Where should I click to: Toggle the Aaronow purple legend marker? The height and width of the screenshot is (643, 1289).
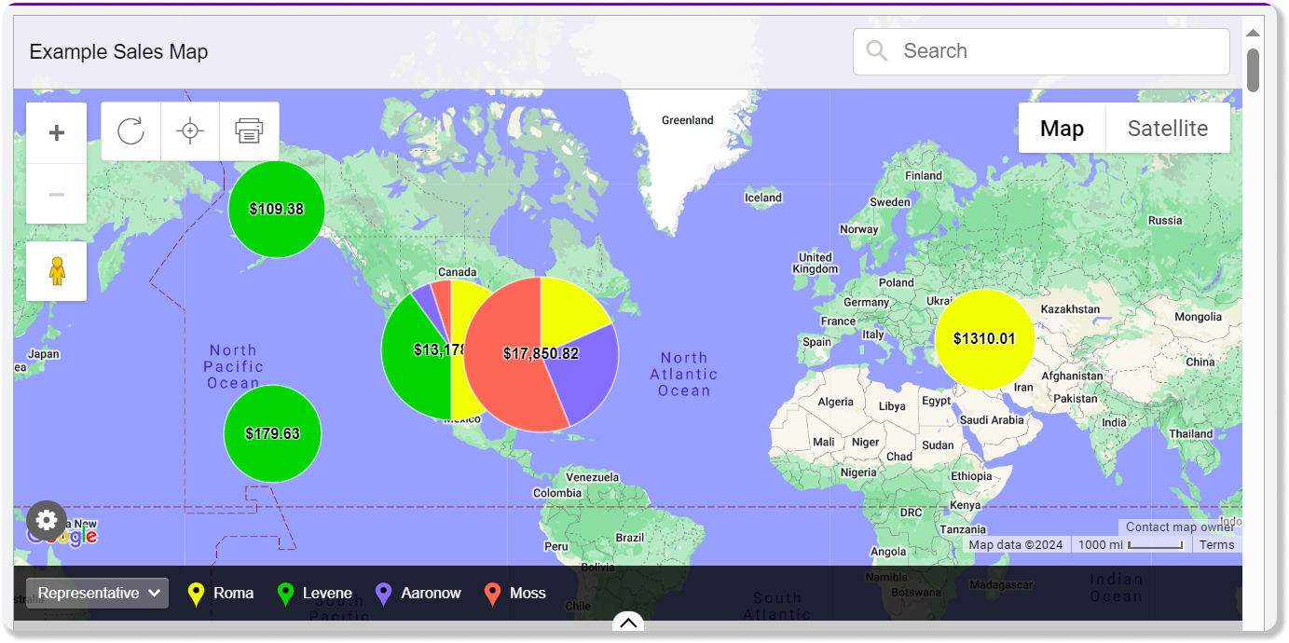[x=383, y=595]
